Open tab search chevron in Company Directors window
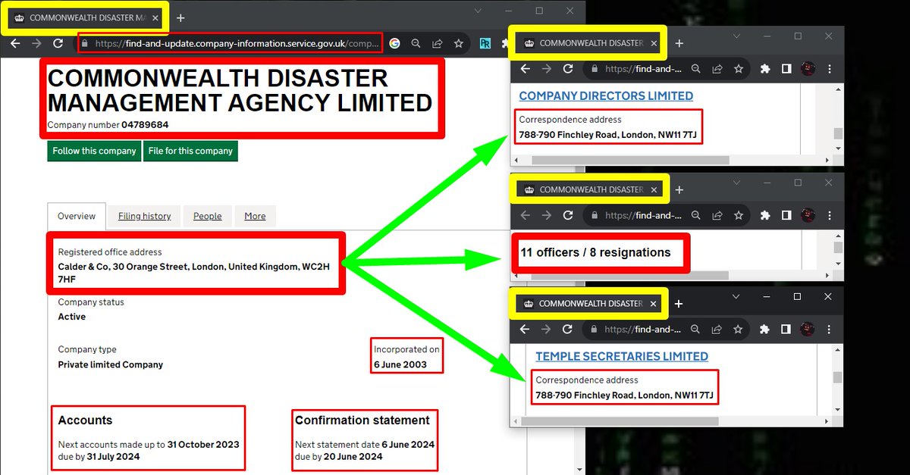The image size is (910, 475). coord(736,36)
